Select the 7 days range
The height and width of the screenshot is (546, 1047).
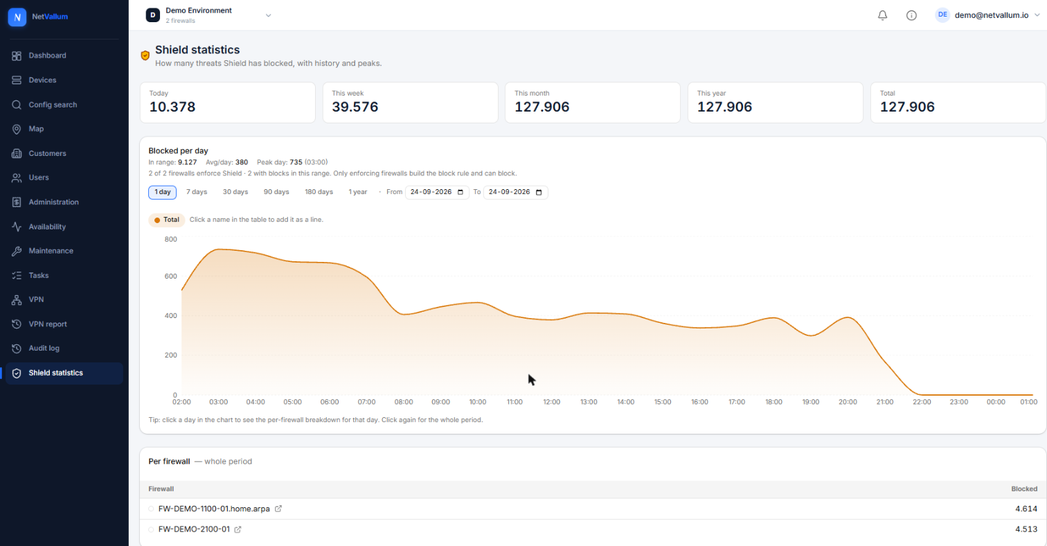[x=197, y=192]
